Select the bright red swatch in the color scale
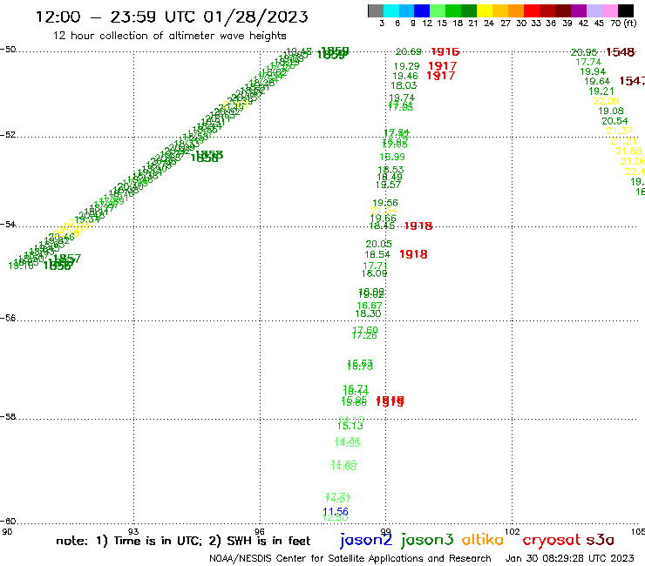The image size is (645, 566). pyautogui.click(x=532, y=10)
